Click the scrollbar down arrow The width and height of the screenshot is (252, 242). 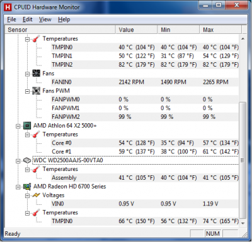click(x=243, y=223)
